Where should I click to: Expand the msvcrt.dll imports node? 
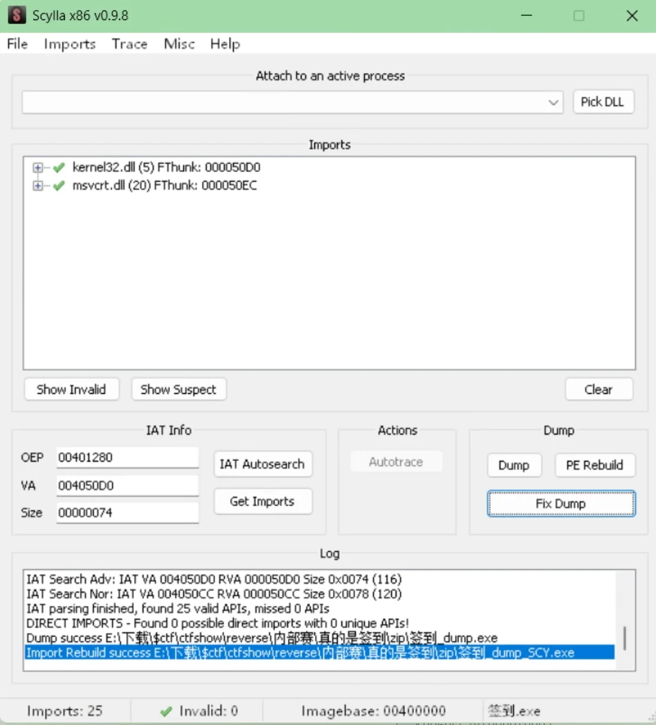pyautogui.click(x=38, y=186)
